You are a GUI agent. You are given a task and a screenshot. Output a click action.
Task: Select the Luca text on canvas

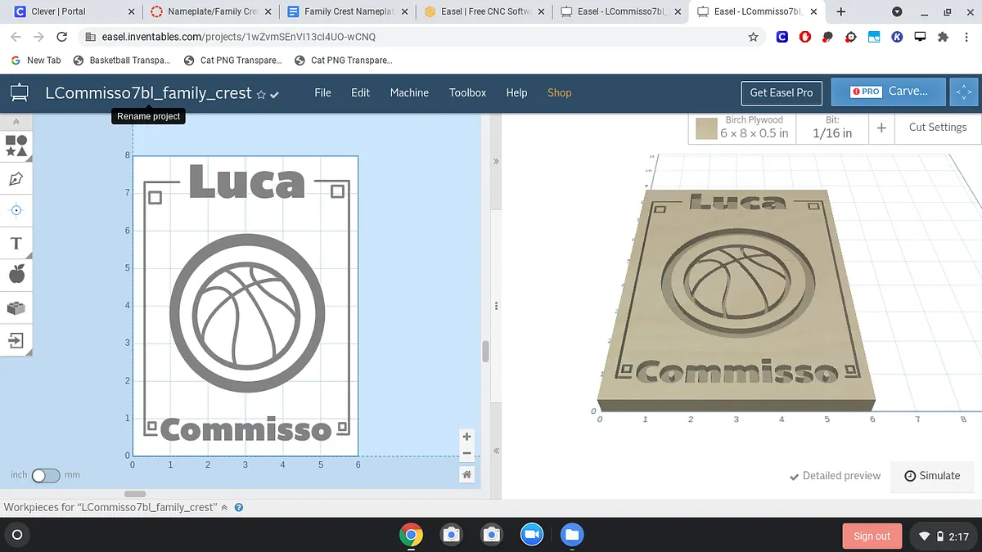click(247, 182)
